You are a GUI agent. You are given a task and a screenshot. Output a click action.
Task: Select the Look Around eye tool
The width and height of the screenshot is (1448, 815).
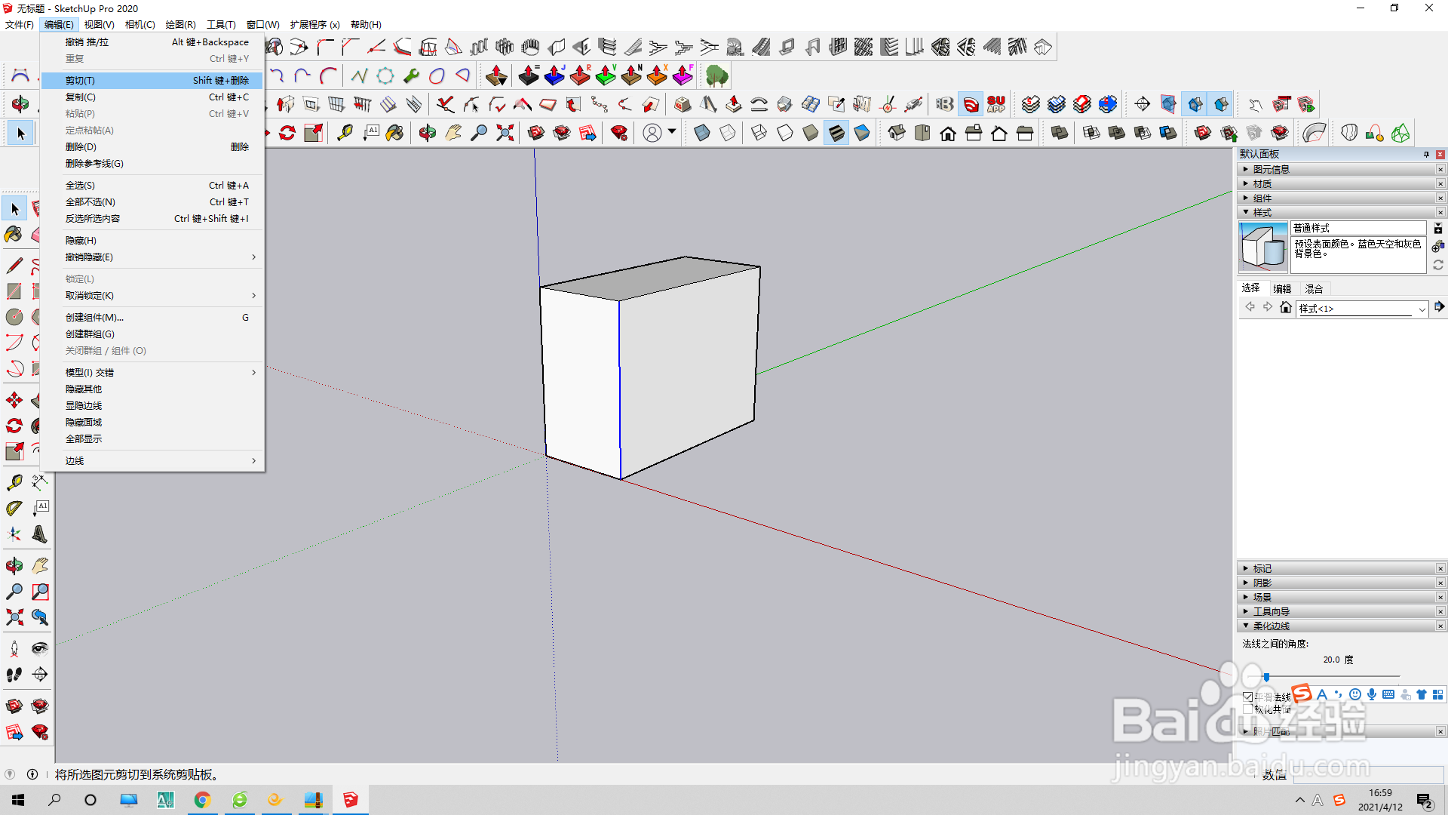click(39, 648)
